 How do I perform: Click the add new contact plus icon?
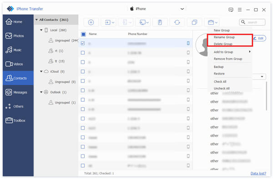coord(91,22)
